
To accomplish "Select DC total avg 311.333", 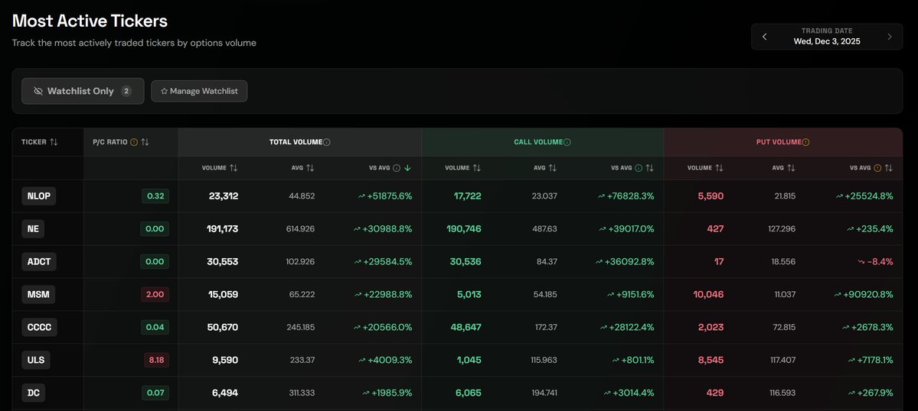I will [x=302, y=393].
